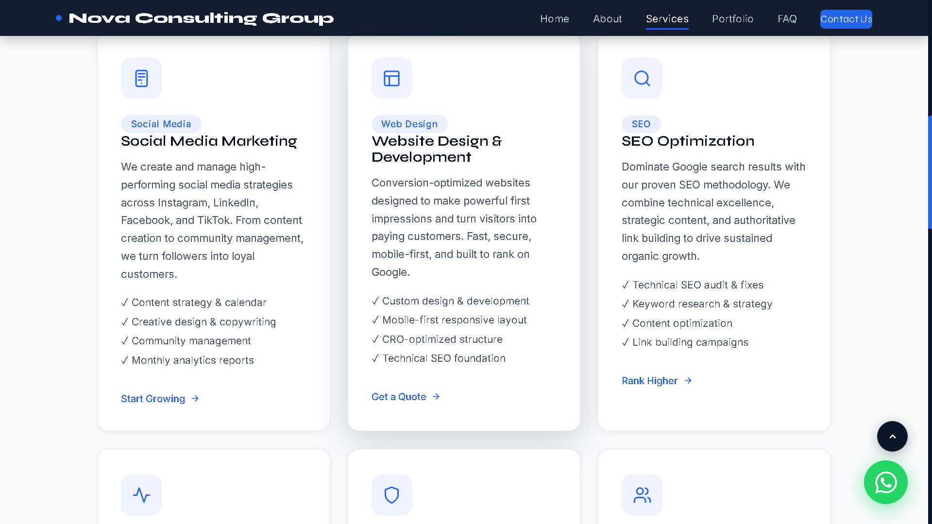Click the shield icon in bottom card

(x=391, y=494)
